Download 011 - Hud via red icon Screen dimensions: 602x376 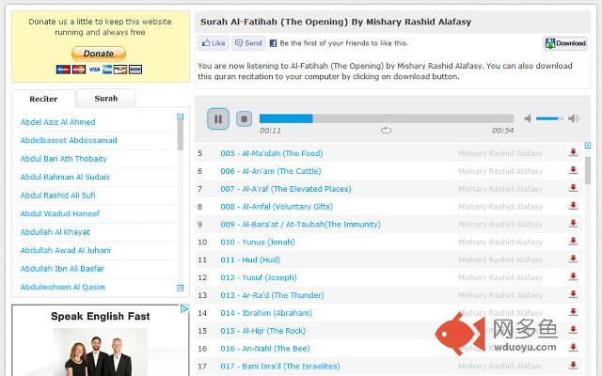(x=573, y=259)
